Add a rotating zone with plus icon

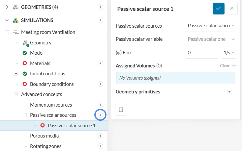(101, 146)
